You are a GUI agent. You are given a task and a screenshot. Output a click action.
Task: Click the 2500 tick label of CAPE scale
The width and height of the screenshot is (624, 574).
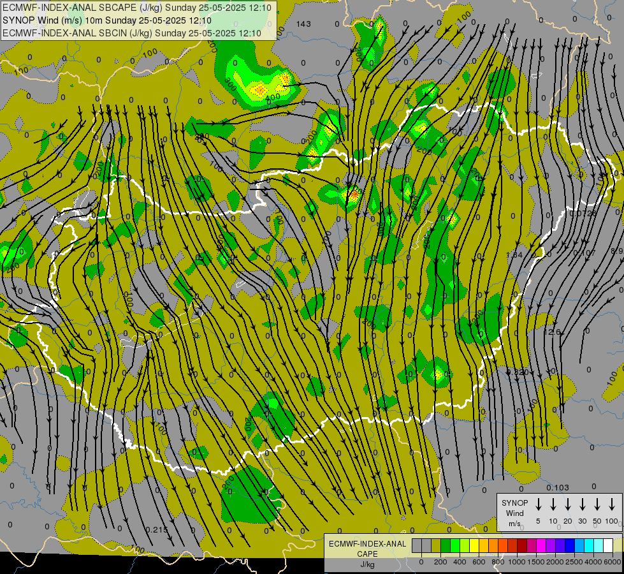[574, 562]
